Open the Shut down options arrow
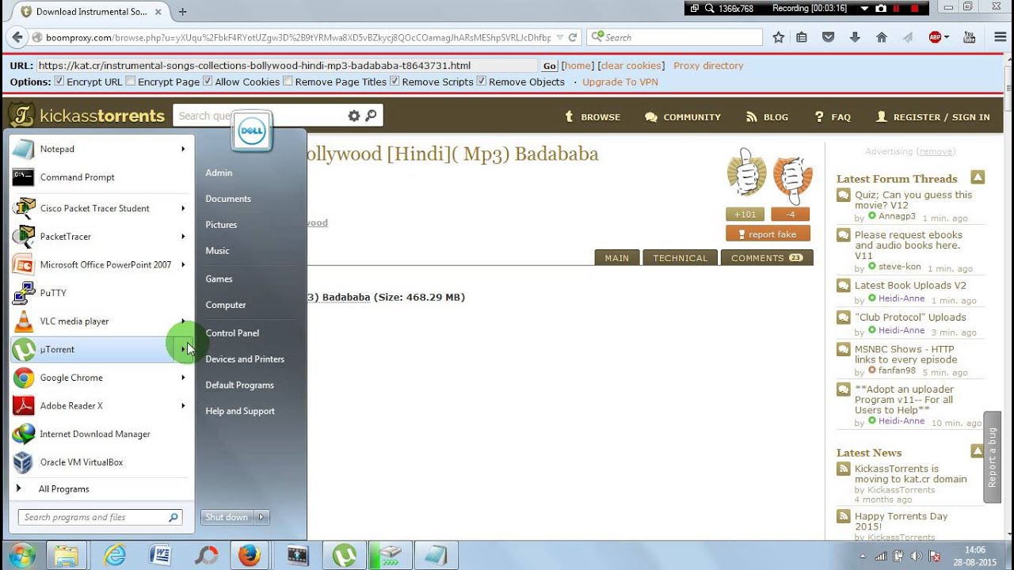The image size is (1014, 570). pos(262,517)
